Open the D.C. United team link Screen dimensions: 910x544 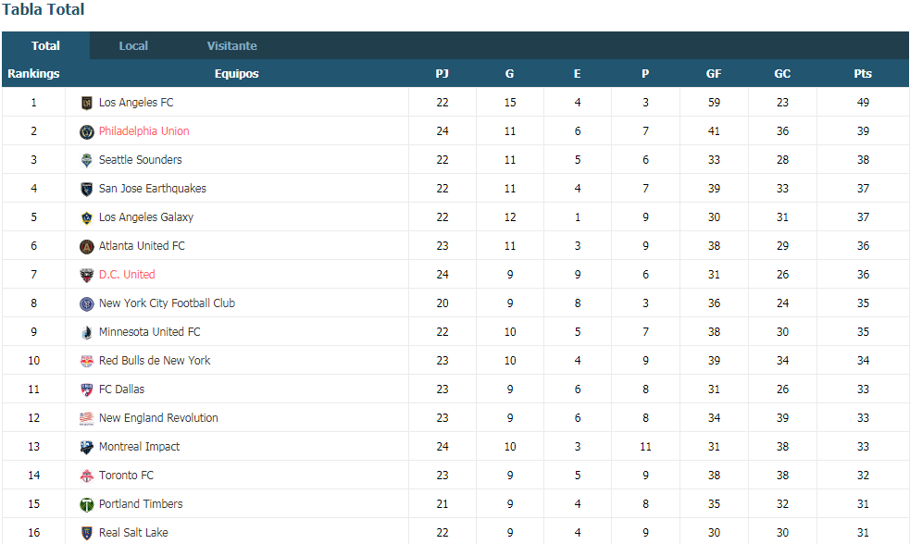[127, 275]
